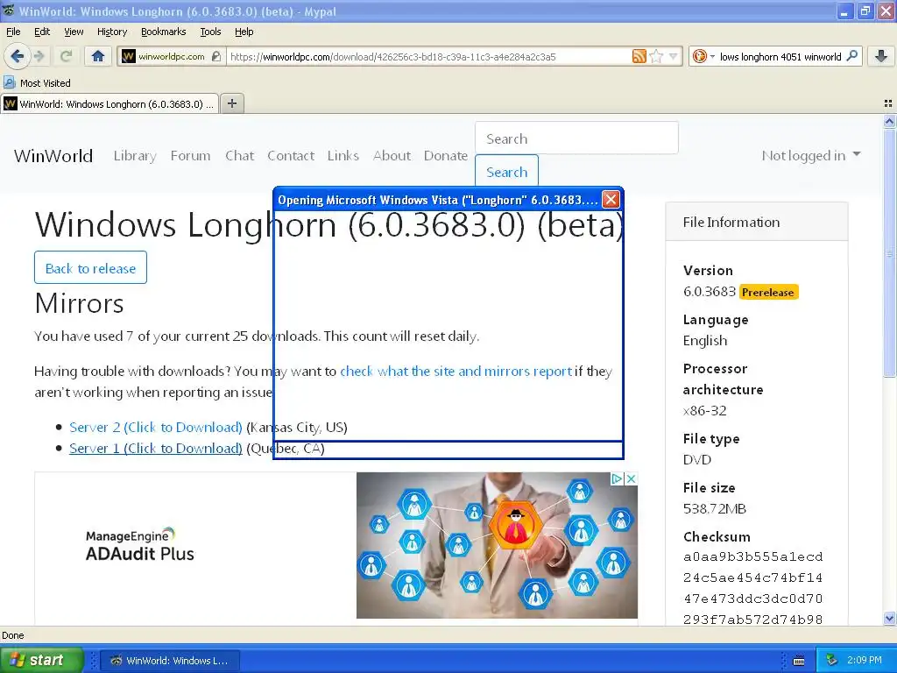
Task: Click the WinWorld site logo text
Action: click(53, 156)
